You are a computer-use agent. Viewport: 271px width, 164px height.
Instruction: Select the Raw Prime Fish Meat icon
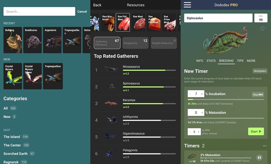point(154,22)
